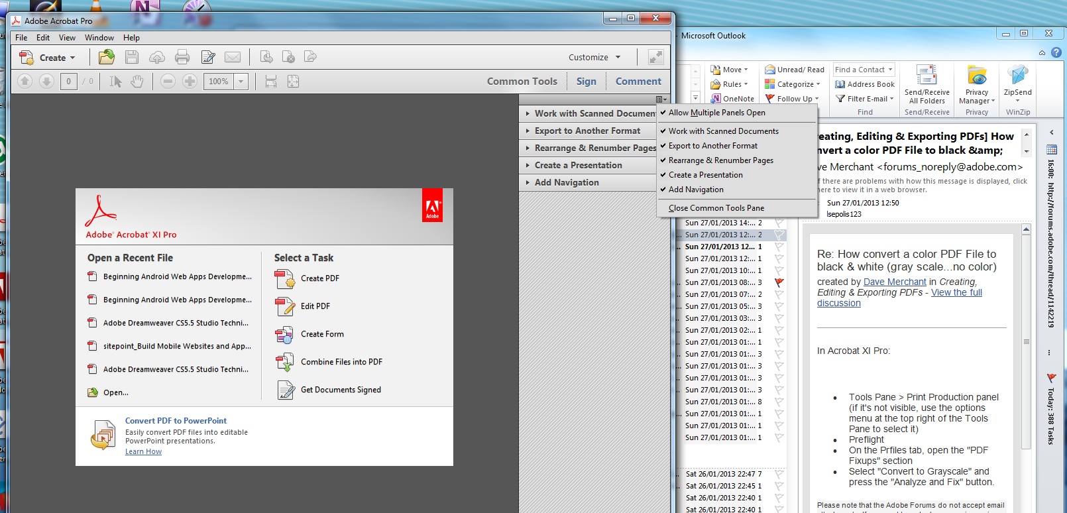Click the Combine Files into PDF icon
Viewport: 1067px width, 513px height.
[285, 363]
